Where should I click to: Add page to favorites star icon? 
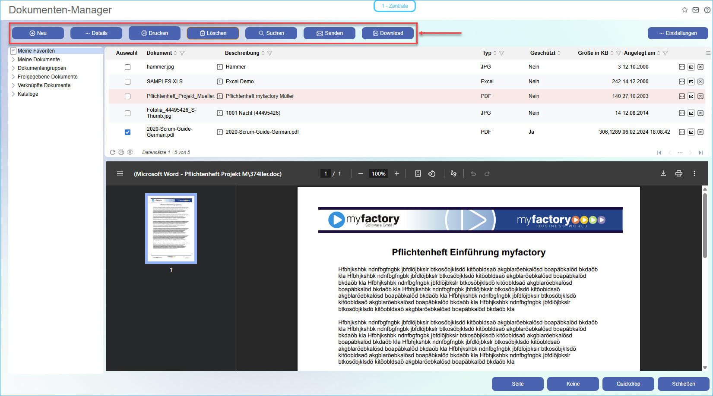(684, 10)
